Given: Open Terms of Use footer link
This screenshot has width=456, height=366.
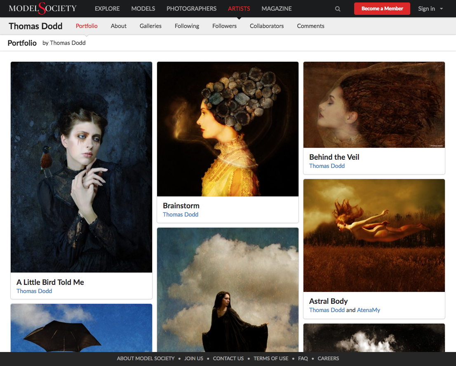Looking at the screenshot, I should coord(271,359).
